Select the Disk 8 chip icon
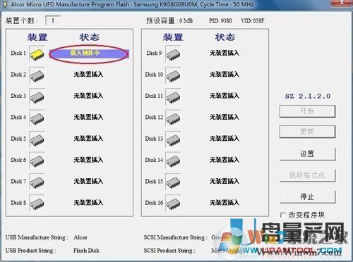 (x=37, y=204)
